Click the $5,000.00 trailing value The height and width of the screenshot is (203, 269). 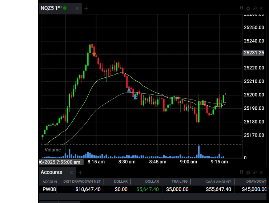click(177, 189)
